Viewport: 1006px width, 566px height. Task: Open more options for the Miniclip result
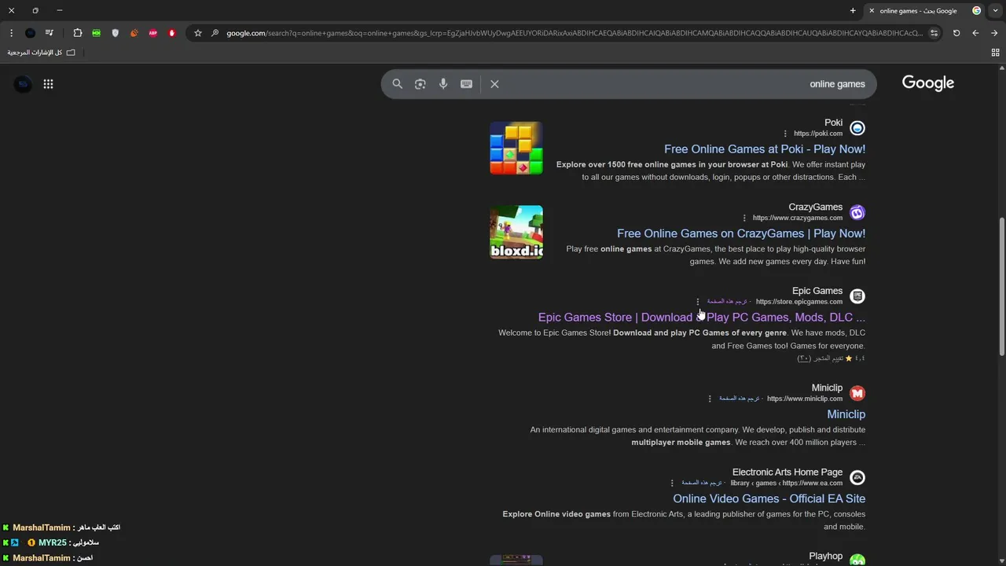click(x=710, y=399)
